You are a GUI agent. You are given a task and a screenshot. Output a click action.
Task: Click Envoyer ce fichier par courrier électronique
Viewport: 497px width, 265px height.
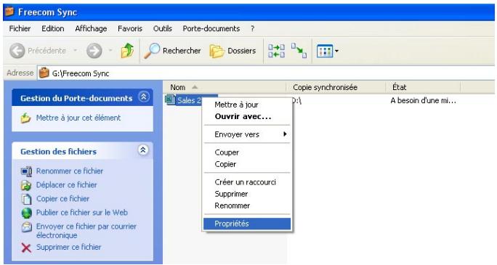point(86,231)
